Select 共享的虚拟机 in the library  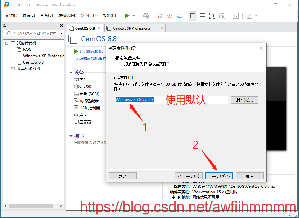pos(28,69)
